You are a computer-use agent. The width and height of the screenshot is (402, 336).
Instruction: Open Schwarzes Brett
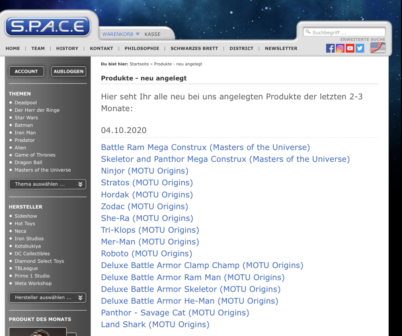click(194, 49)
